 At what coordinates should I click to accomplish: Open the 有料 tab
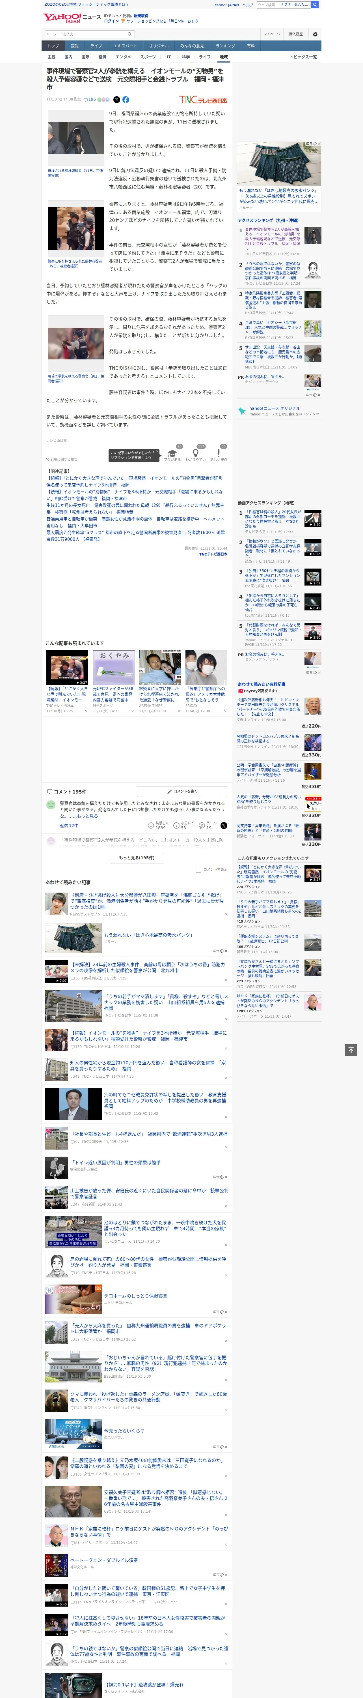click(x=251, y=46)
